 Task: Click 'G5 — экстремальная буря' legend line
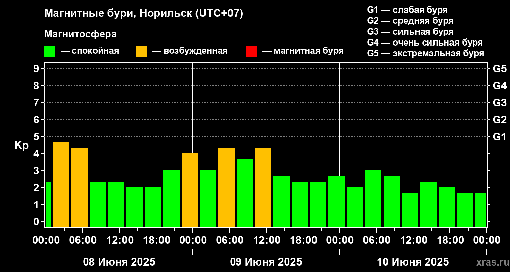click(426, 54)
